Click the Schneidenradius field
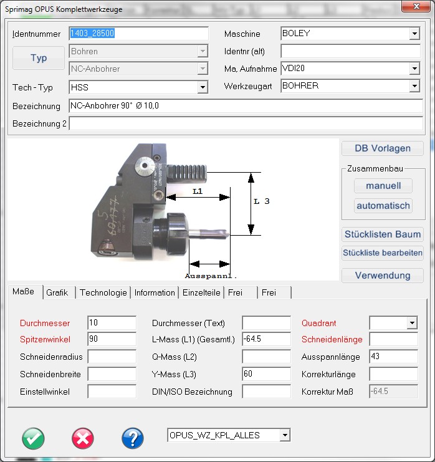The image size is (435, 462). click(112, 357)
